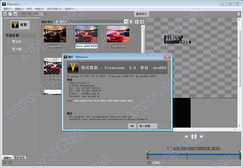
Task: Click the preview scrollbar up arrow
Action: [239, 19]
